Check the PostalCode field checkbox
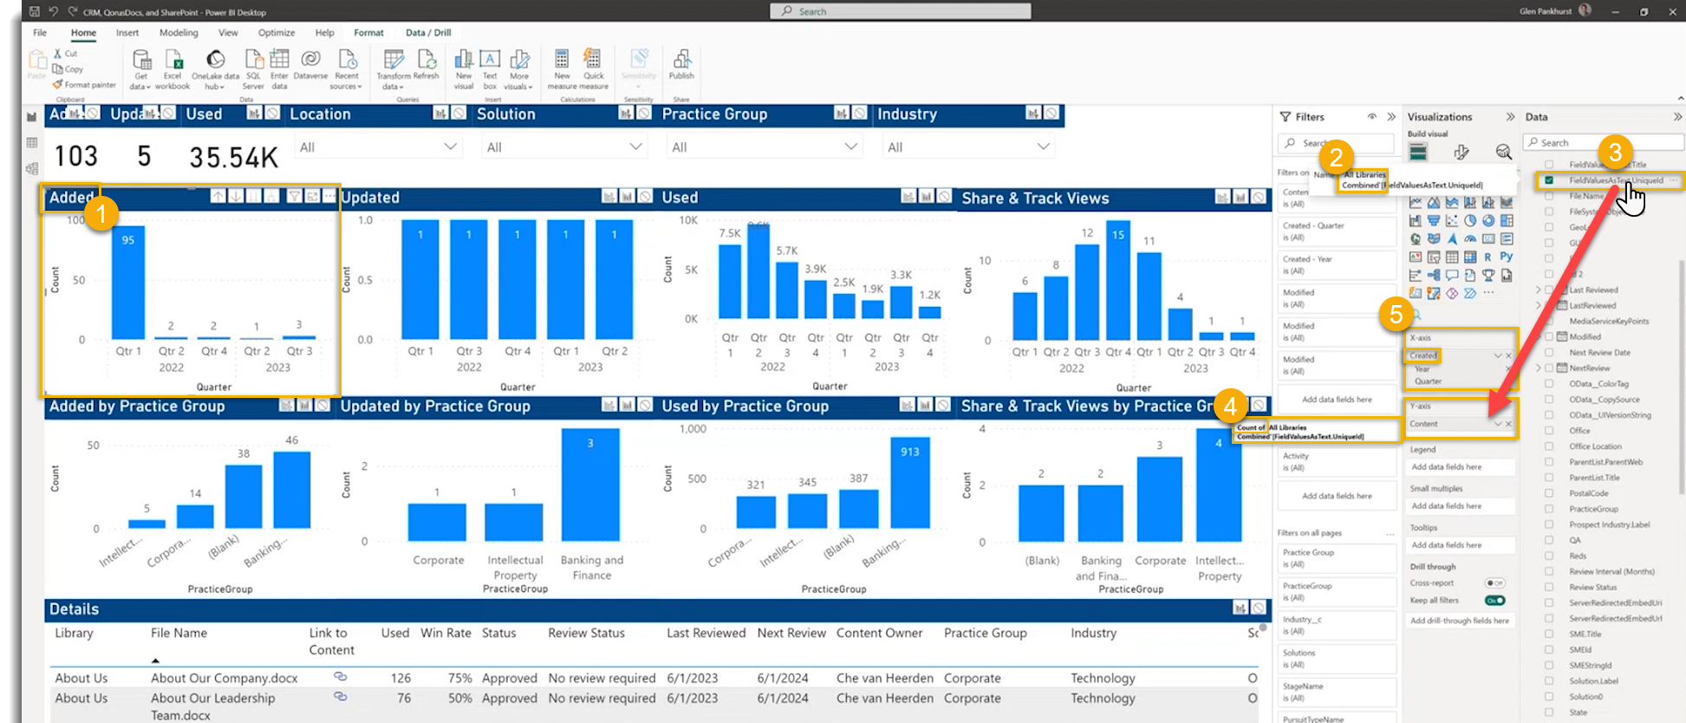 [1549, 493]
